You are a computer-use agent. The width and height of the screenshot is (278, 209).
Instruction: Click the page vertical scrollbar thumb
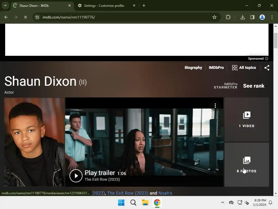tap(276, 41)
